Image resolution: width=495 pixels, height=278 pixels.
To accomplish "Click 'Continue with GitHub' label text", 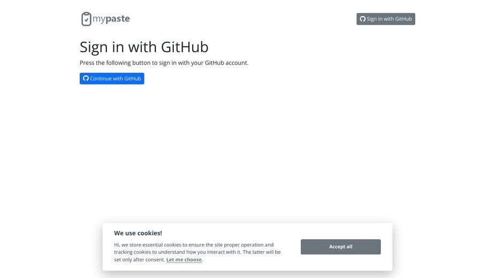I will [116, 79].
